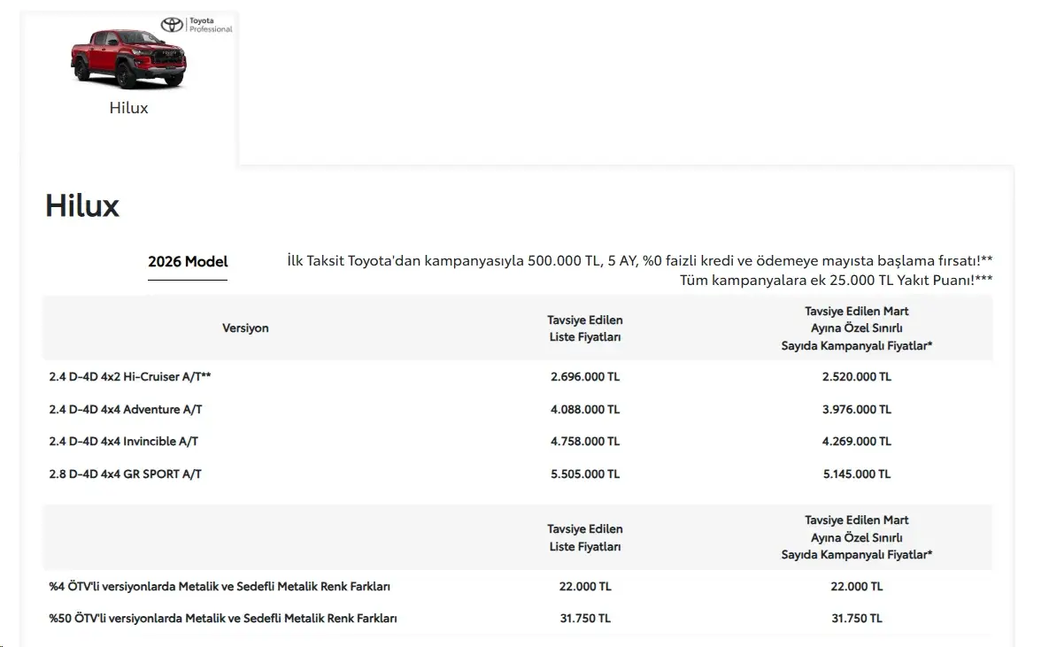Click the 4.269.000 TL campaign price
1049x647 pixels.
(857, 442)
